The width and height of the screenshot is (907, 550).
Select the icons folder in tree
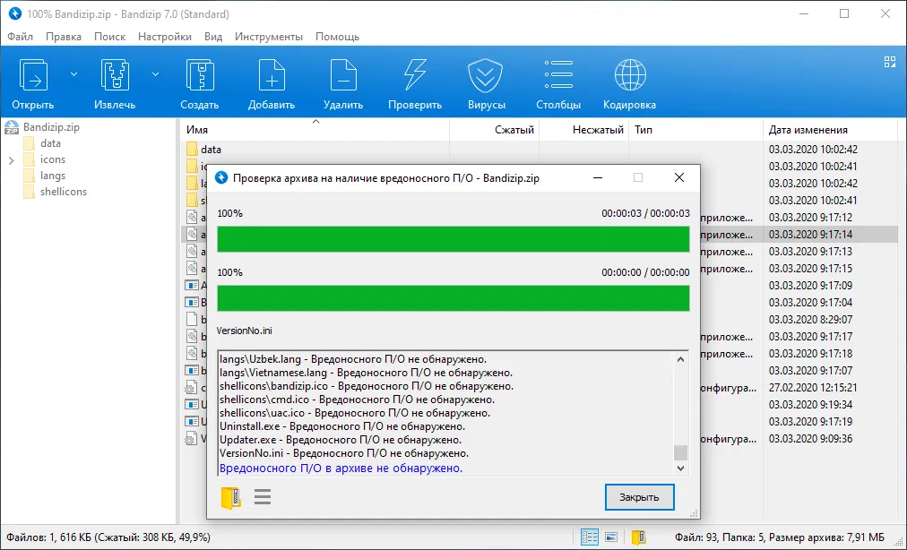pos(53,159)
